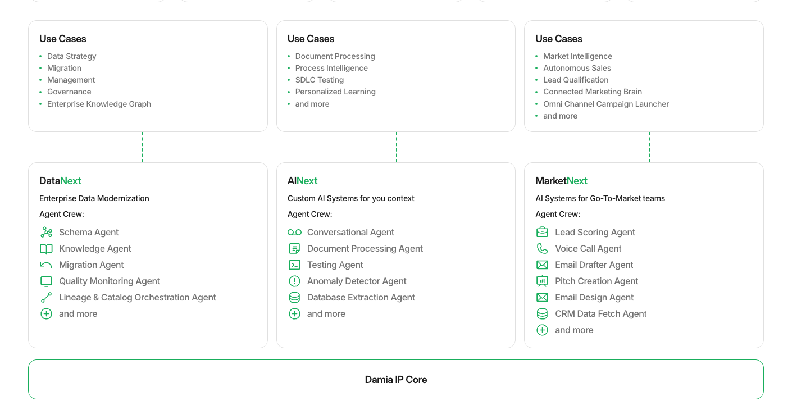
Task: Select the Anomaly Detector Agent alert icon
Action: (x=295, y=281)
